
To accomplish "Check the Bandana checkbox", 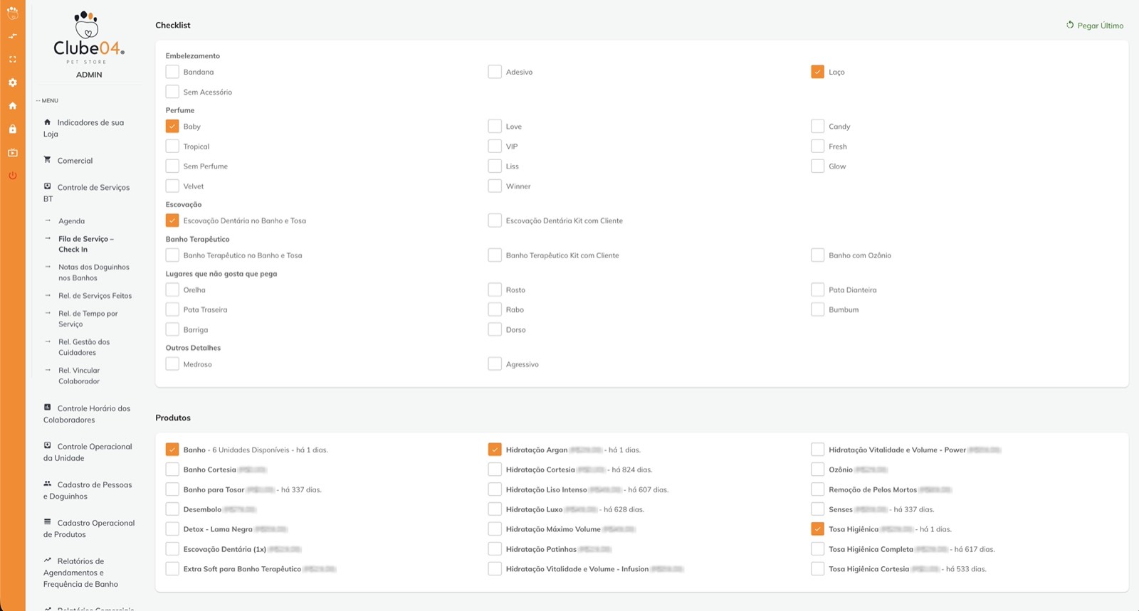I will (172, 72).
